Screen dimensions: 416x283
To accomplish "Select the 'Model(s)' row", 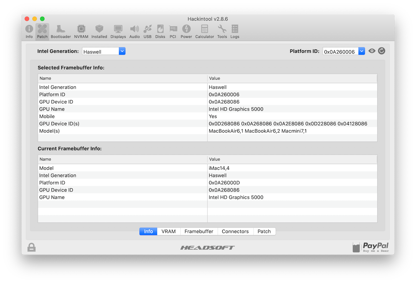I will [x=208, y=131].
